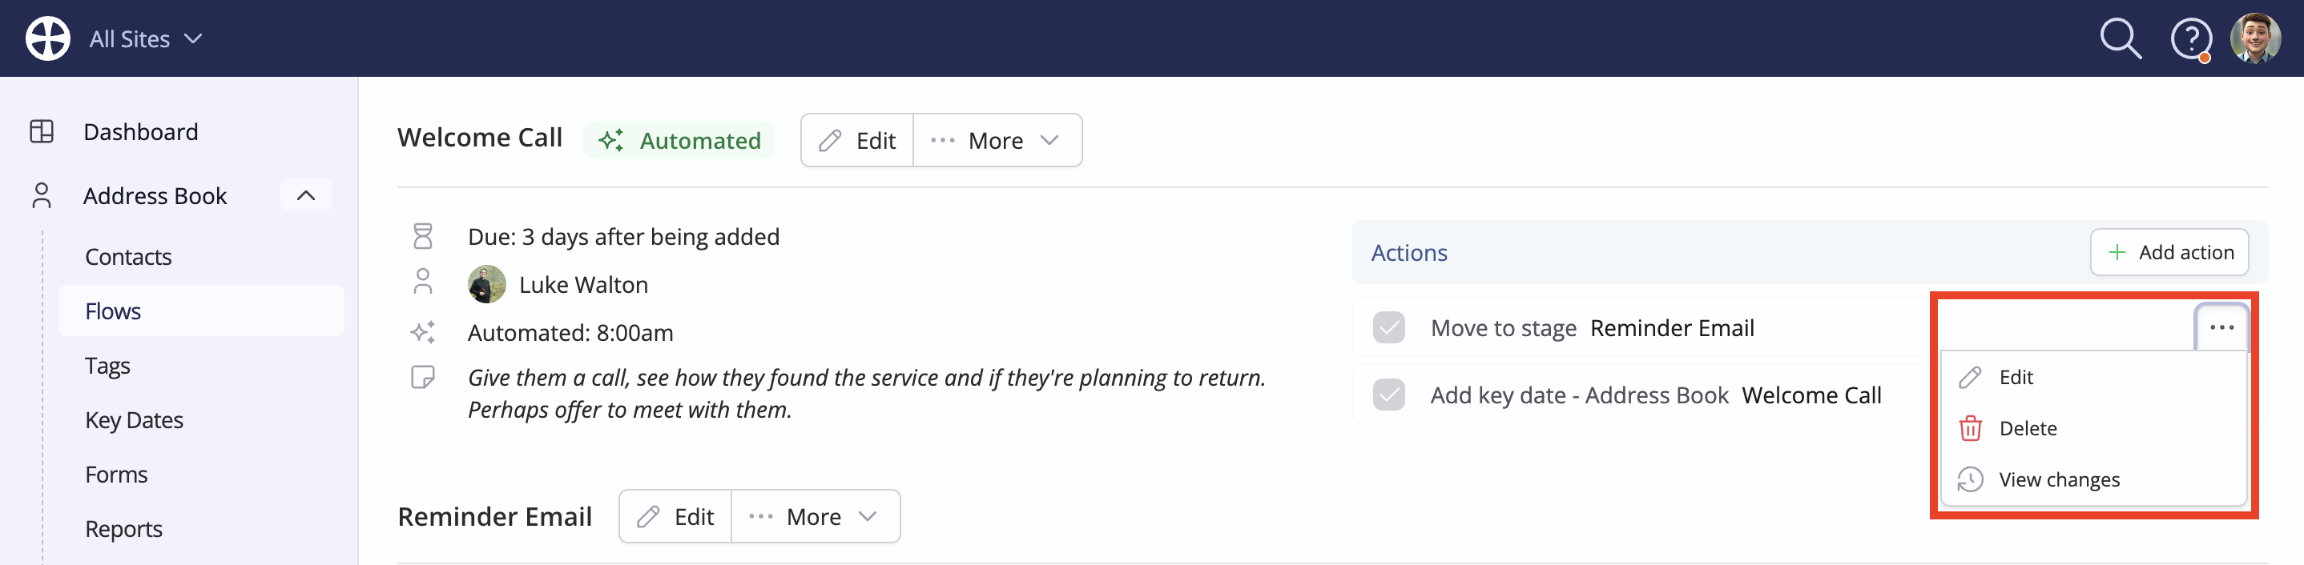Open the Welcome Call More dropdown
This screenshot has height=565, width=2304.
point(997,140)
